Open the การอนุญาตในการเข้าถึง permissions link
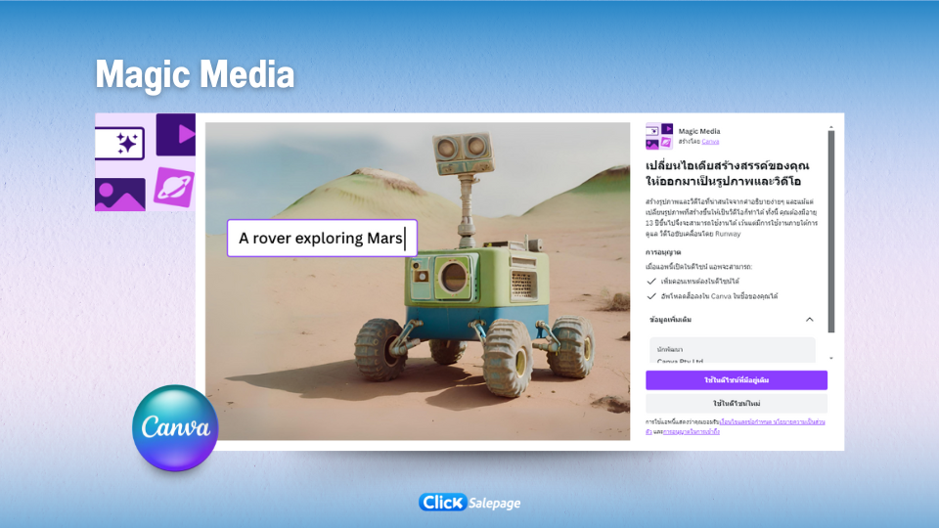This screenshot has width=939, height=528. pyautogui.click(x=692, y=431)
